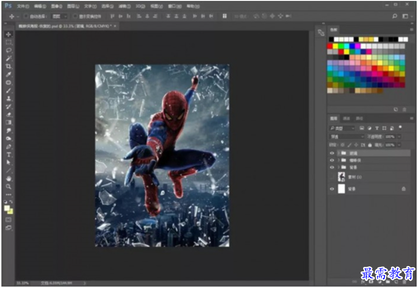Click the search magnifier in options bar
The height and width of the screenshot is (288, 418).
[x=394, y=16]
